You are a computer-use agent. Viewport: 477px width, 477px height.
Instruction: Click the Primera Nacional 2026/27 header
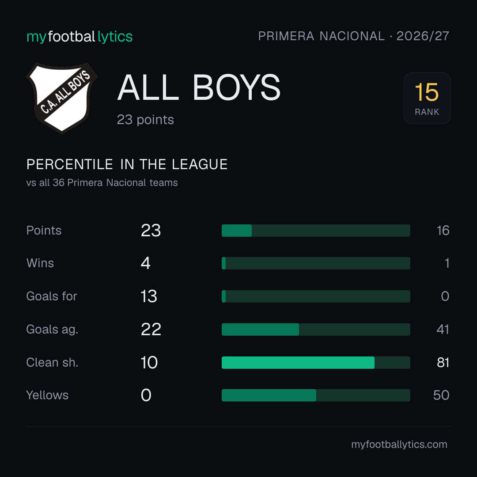(x=353, y=36)
